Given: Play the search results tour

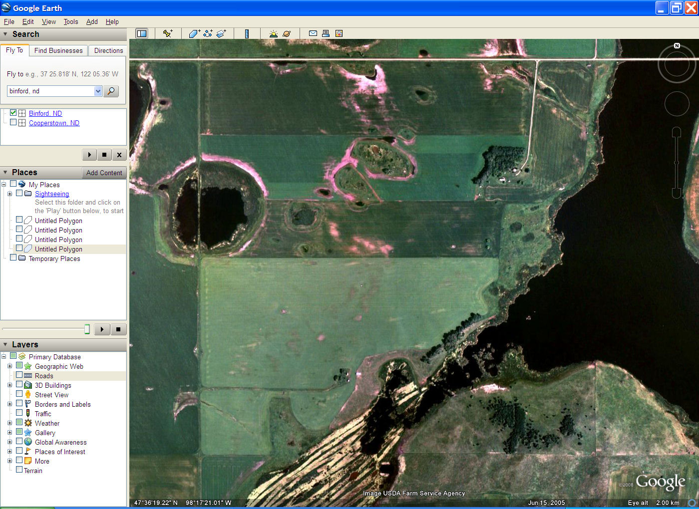Looking at the screenshot, I should pos(89,155).
